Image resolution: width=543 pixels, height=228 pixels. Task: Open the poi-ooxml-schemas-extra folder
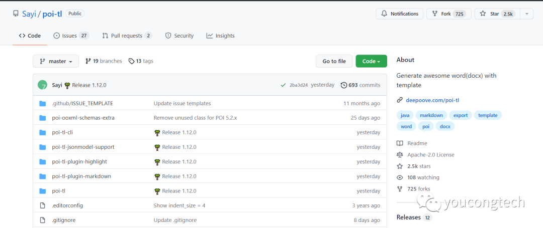point(83,118)
